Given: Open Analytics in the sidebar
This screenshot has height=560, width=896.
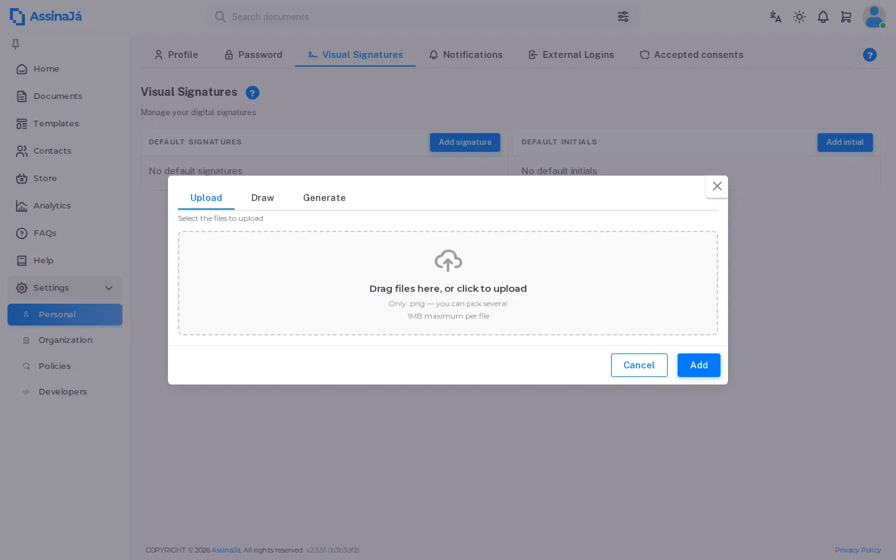Looking at the screenshot, I should coord(65,206).
